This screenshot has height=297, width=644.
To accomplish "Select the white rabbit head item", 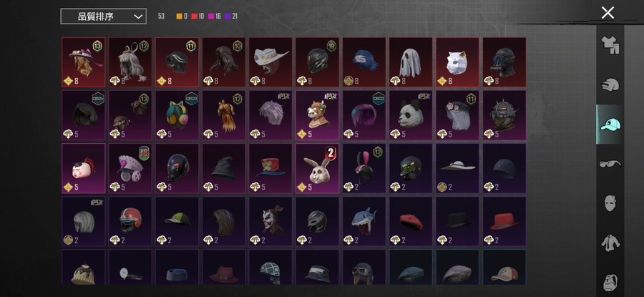I will [317, 168].
